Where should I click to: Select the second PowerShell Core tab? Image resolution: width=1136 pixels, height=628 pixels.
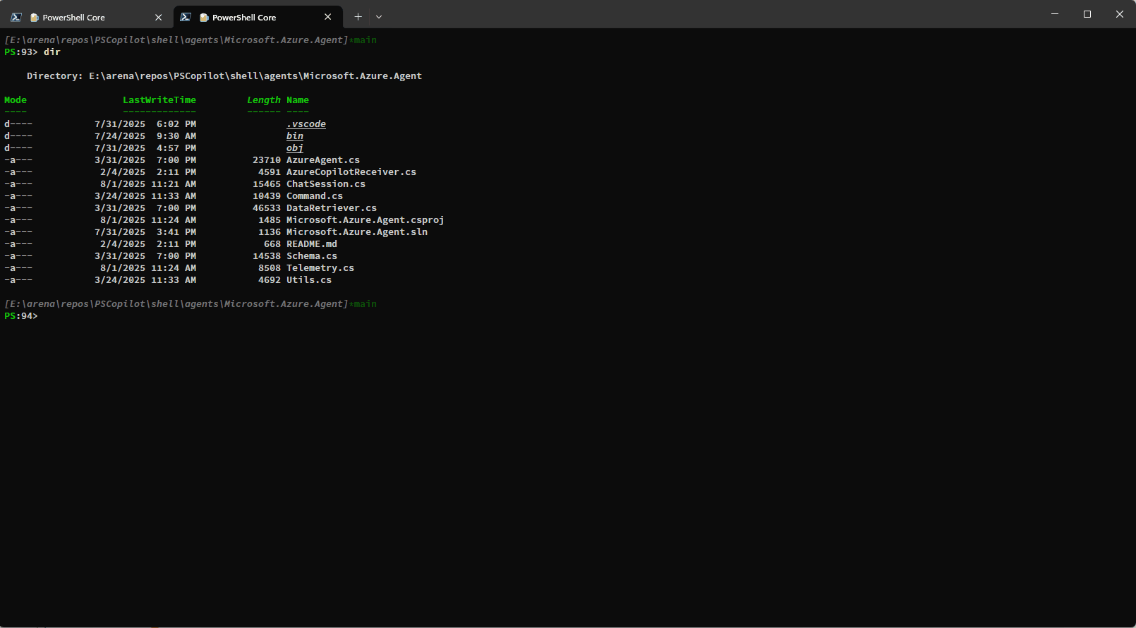[x=258, y=17]
